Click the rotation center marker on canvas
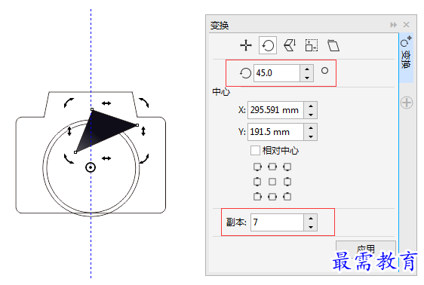Viewport: 424px width, 285px height. click(91, 167)
